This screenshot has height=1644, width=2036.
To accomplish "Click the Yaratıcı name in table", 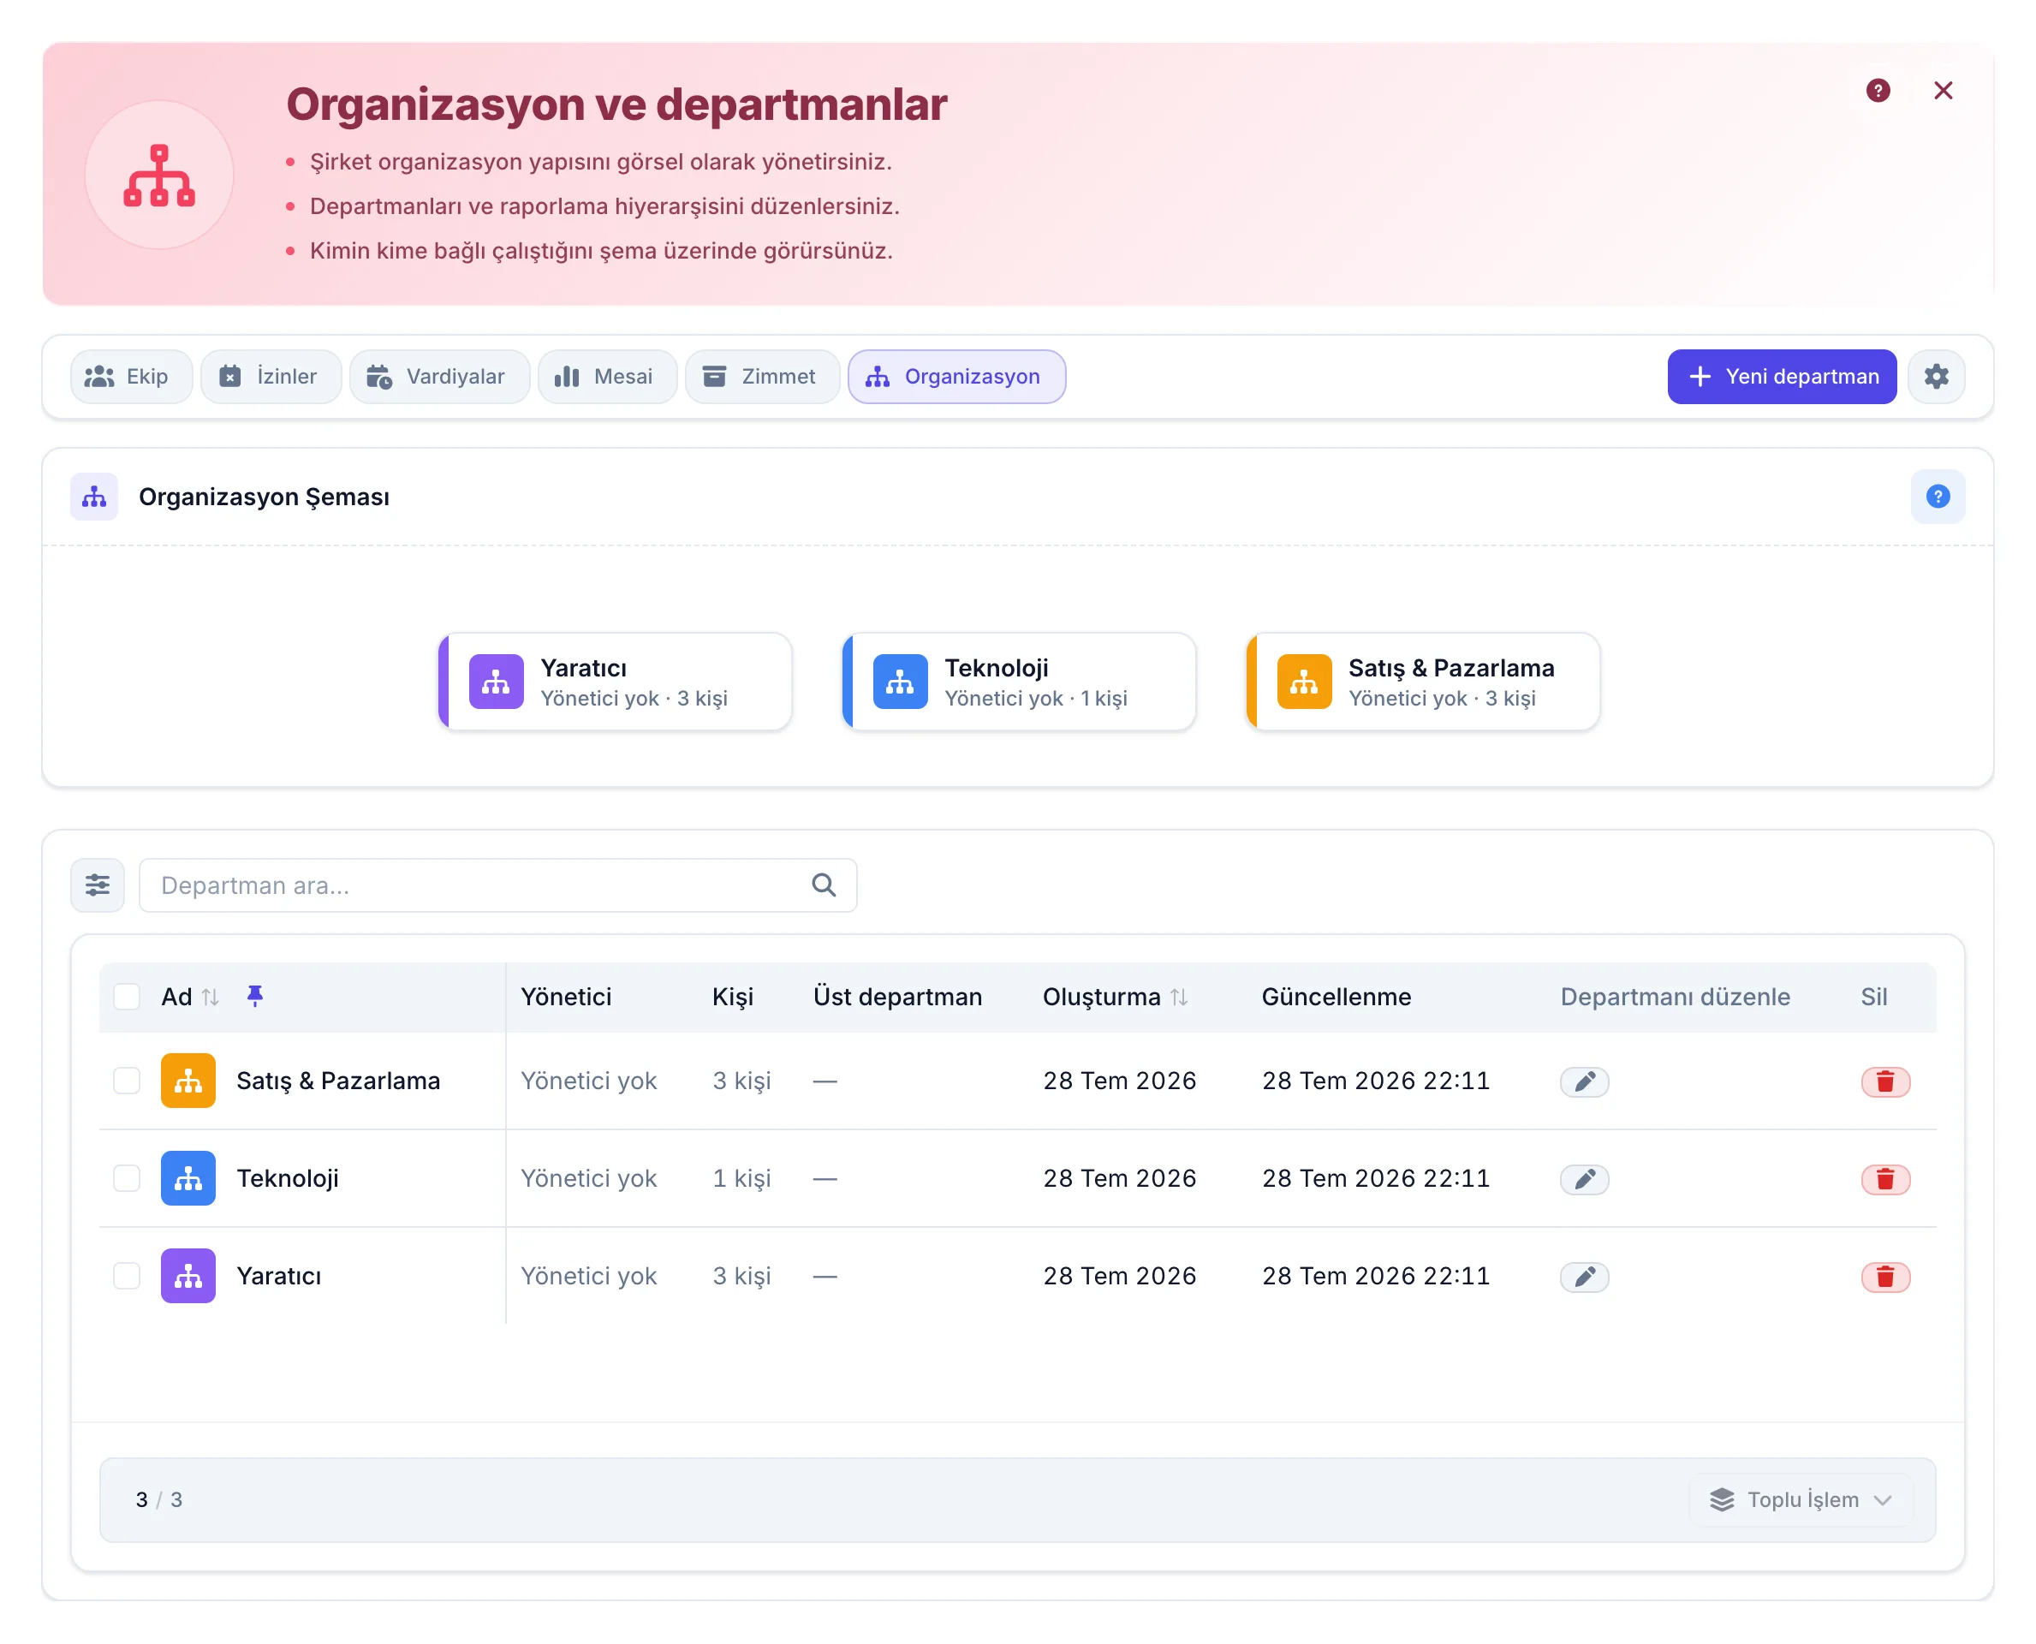I will (x=278, y=1276).
